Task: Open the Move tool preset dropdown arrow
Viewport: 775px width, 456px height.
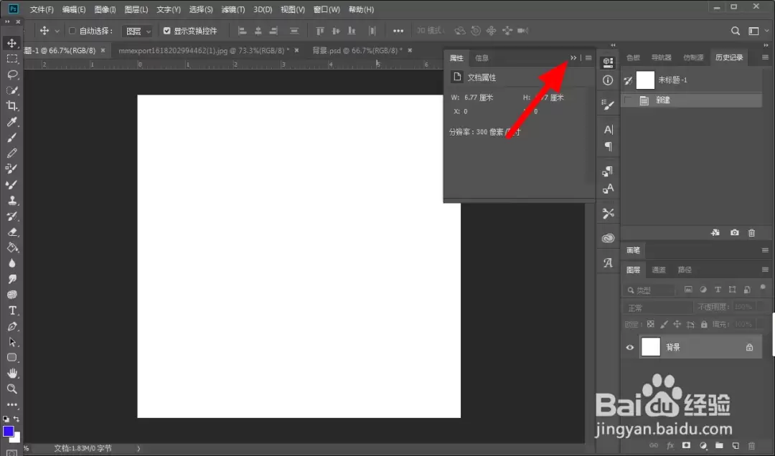Action: pyautogui.click(x=57, y=31)
